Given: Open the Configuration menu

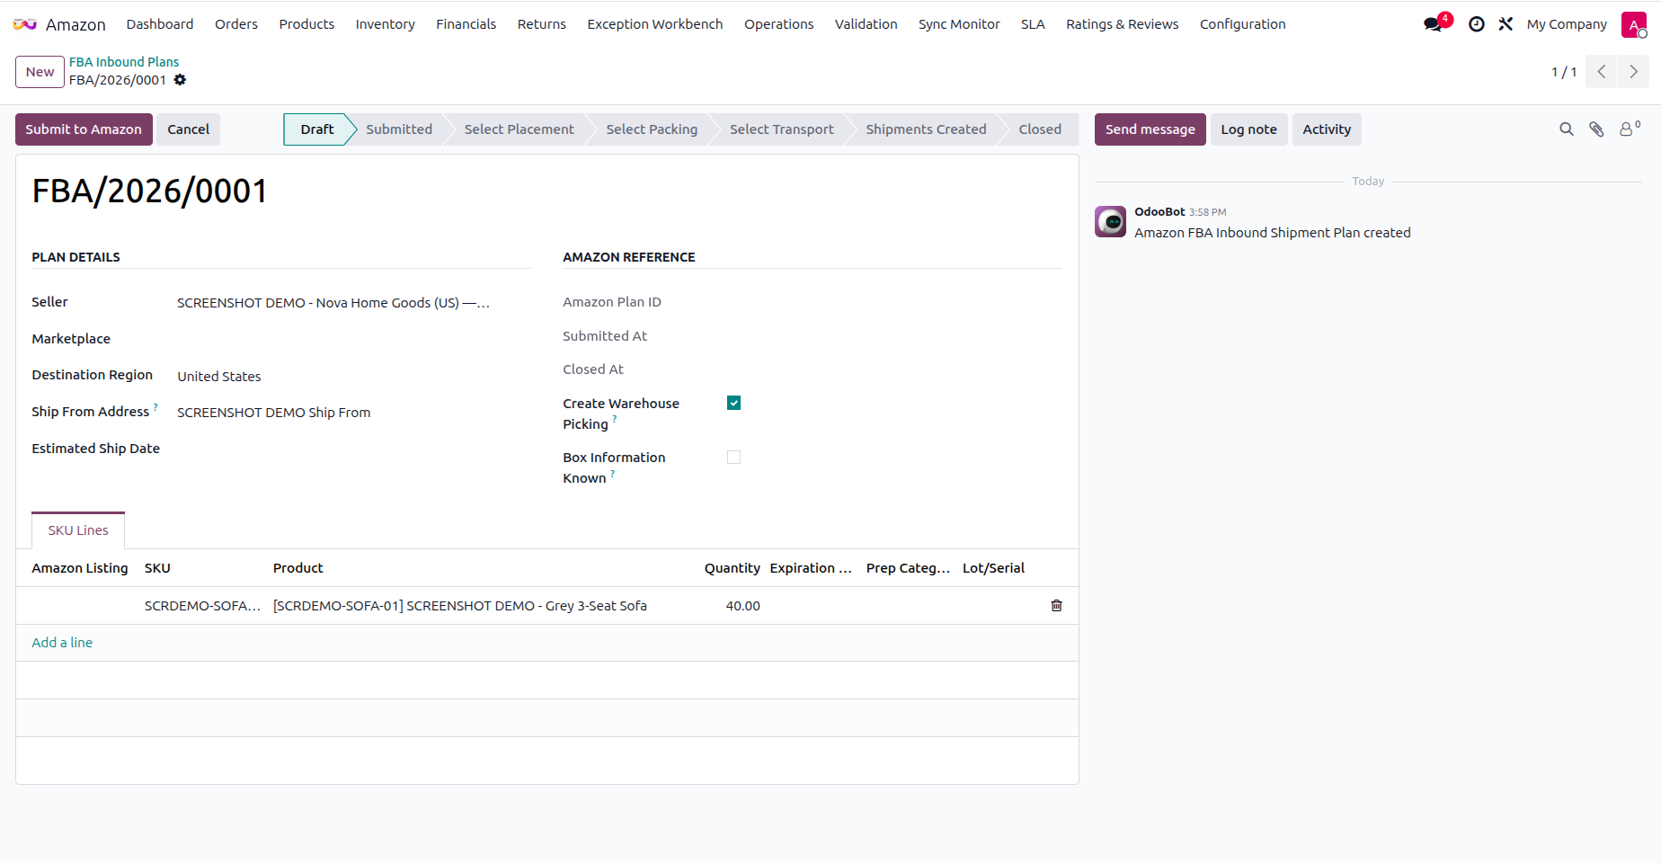Looking at the screenshot, I should pyautogui.click(x=1242, y=24).
